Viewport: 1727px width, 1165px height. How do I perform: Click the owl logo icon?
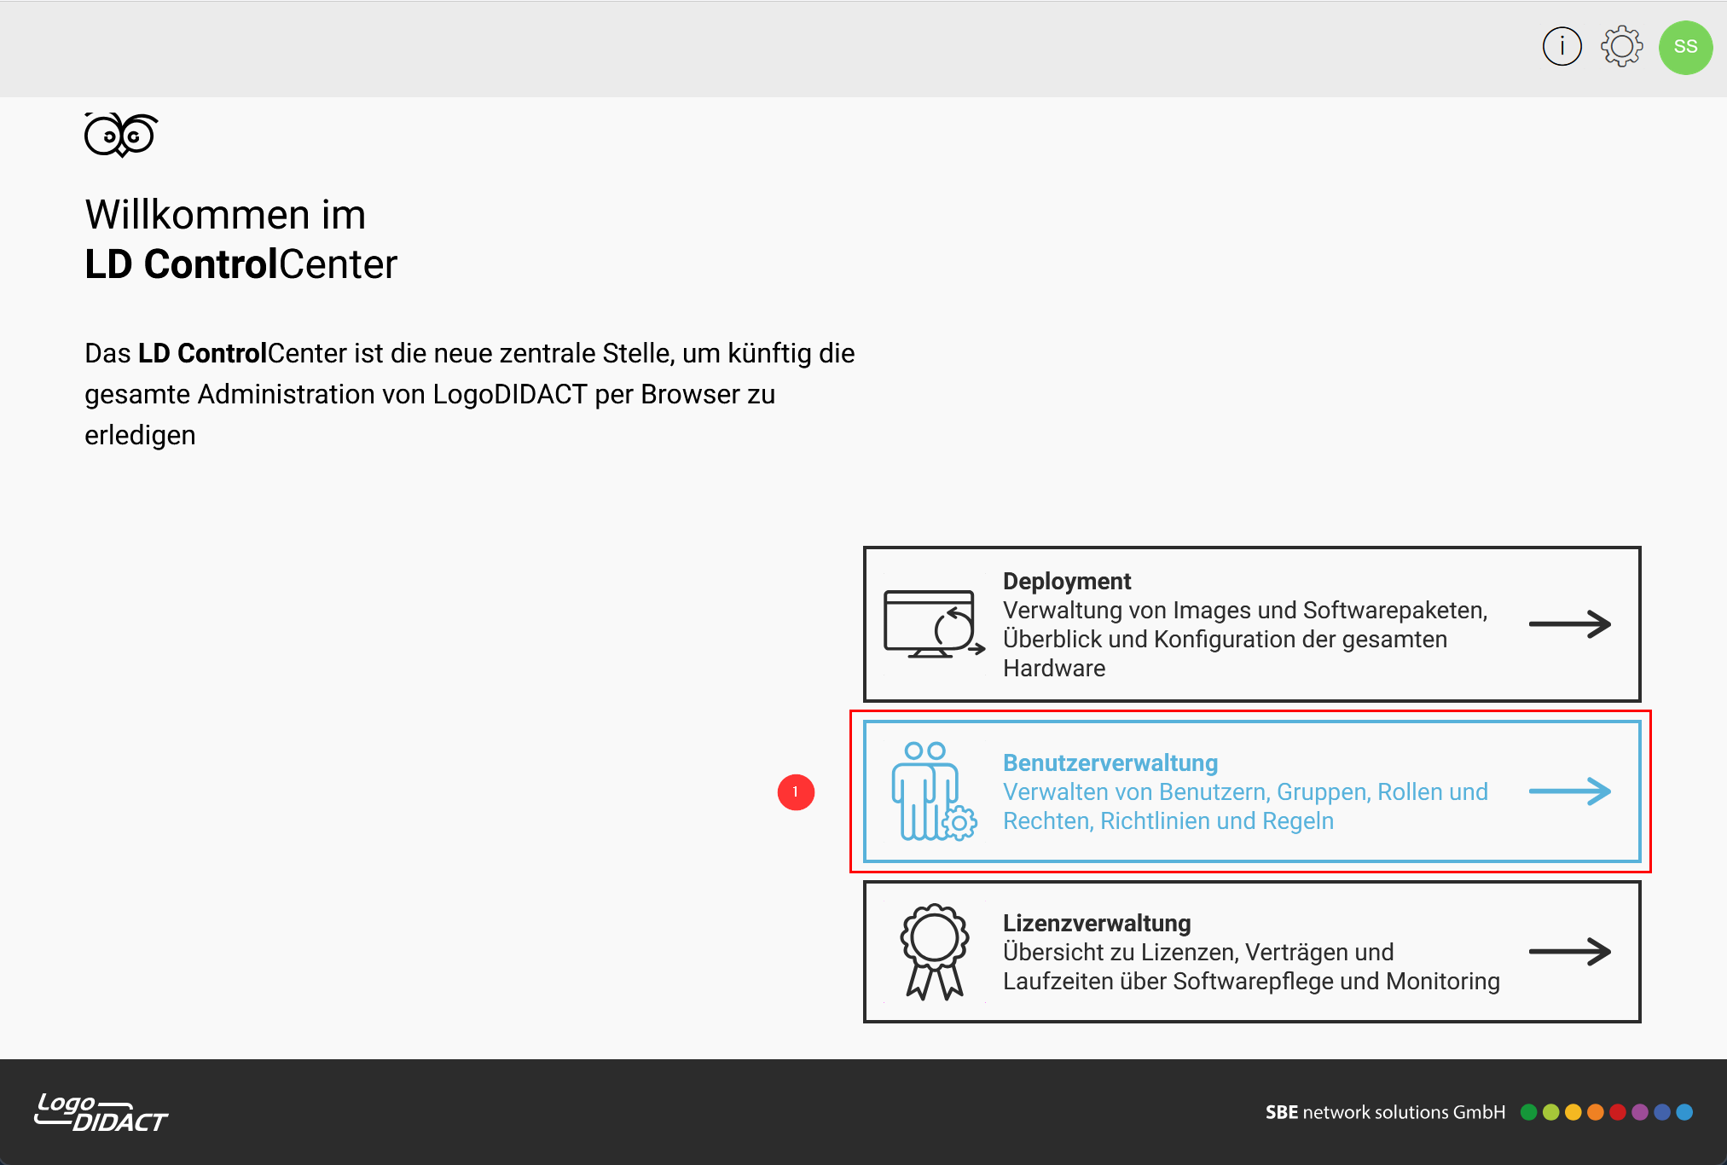tap(121, 135)
